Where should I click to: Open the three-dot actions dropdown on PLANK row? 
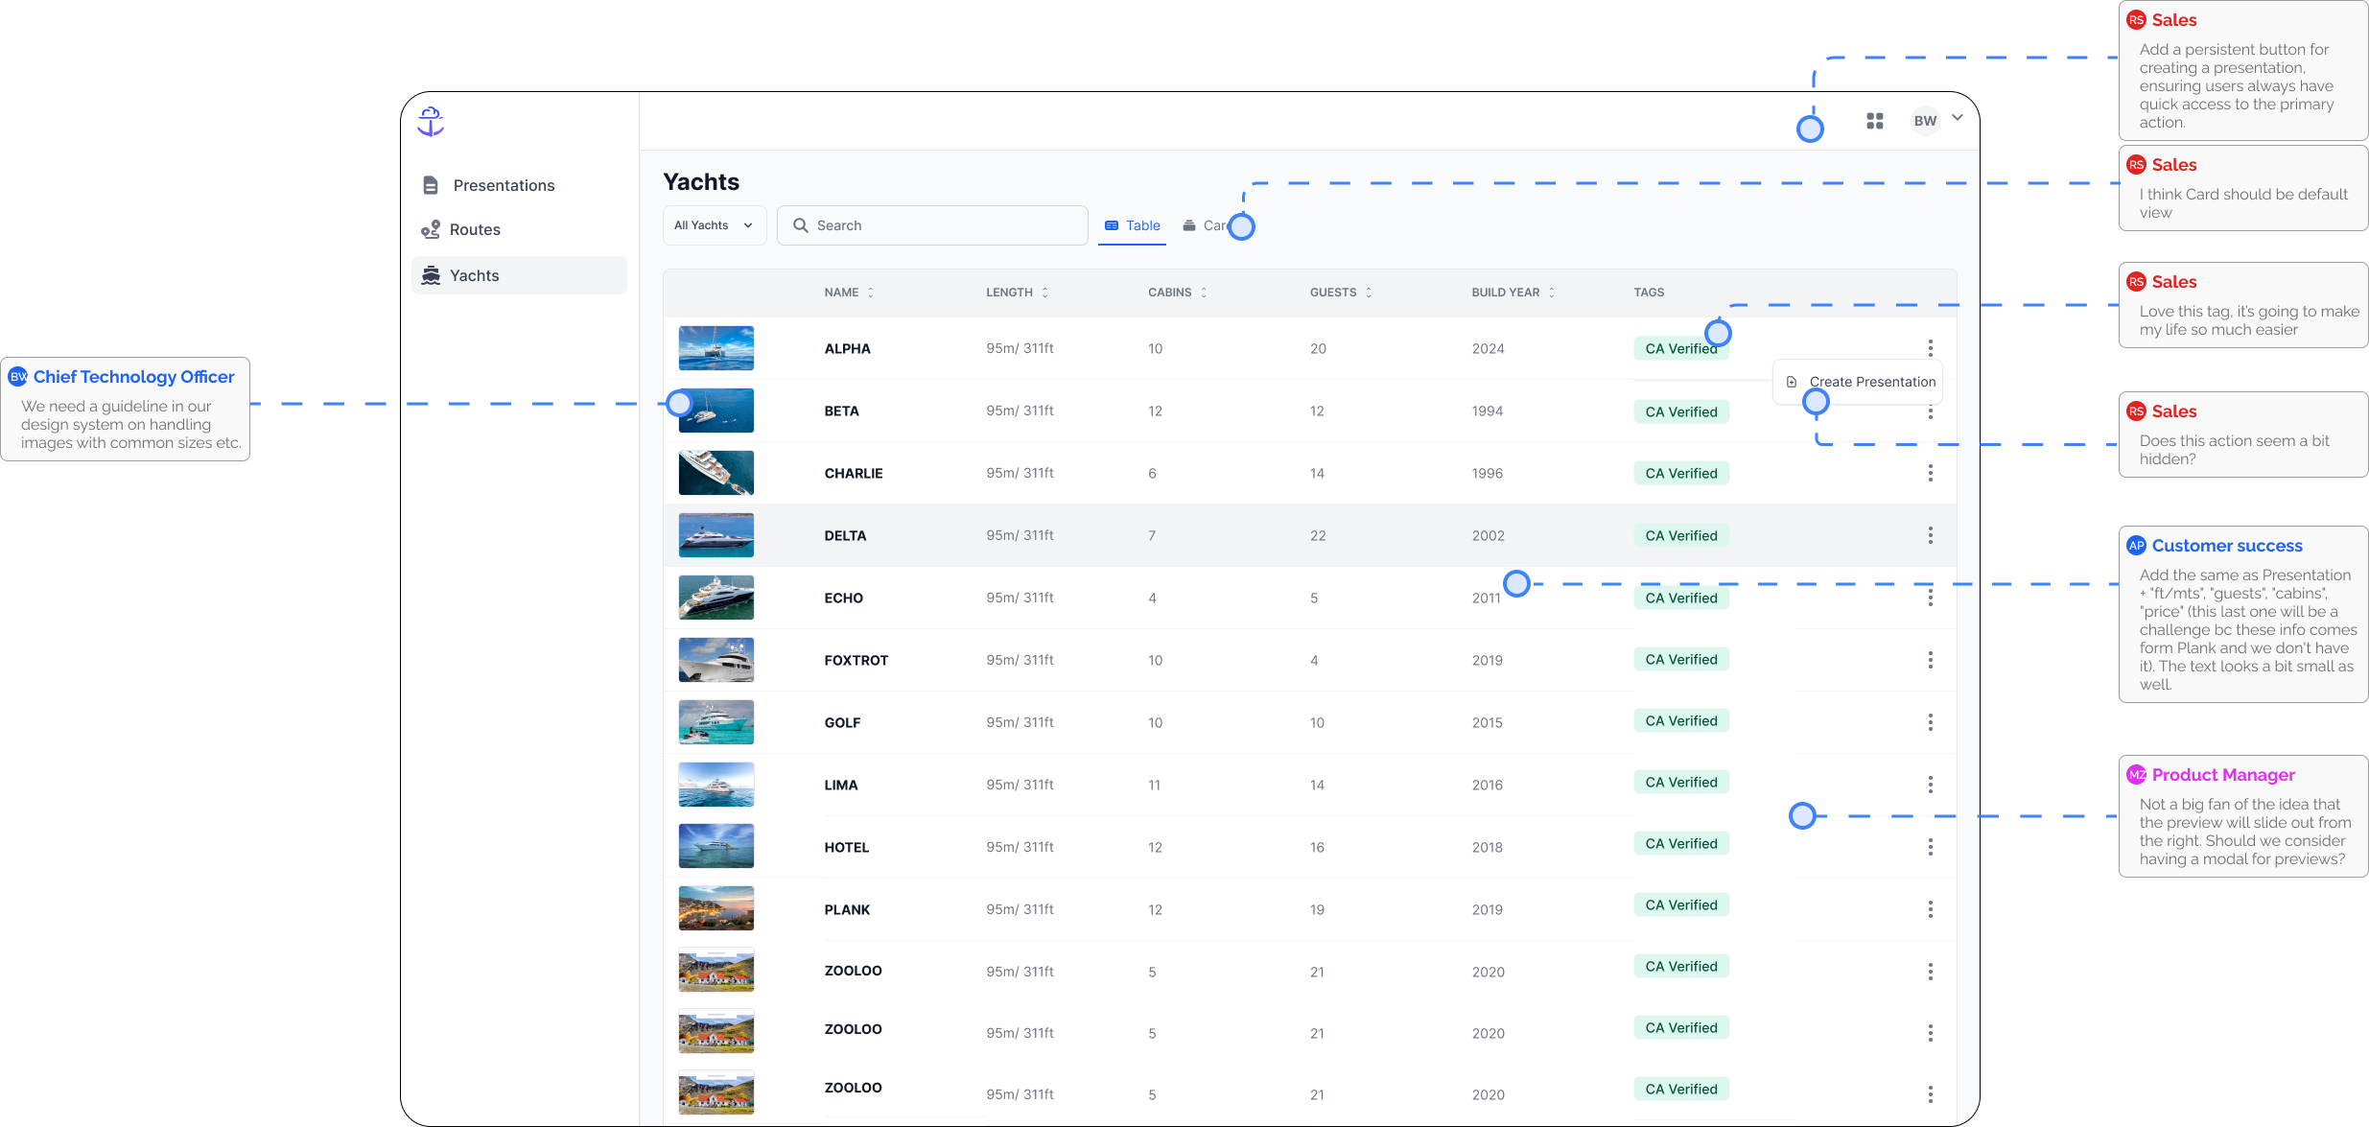coord(1930,909)
